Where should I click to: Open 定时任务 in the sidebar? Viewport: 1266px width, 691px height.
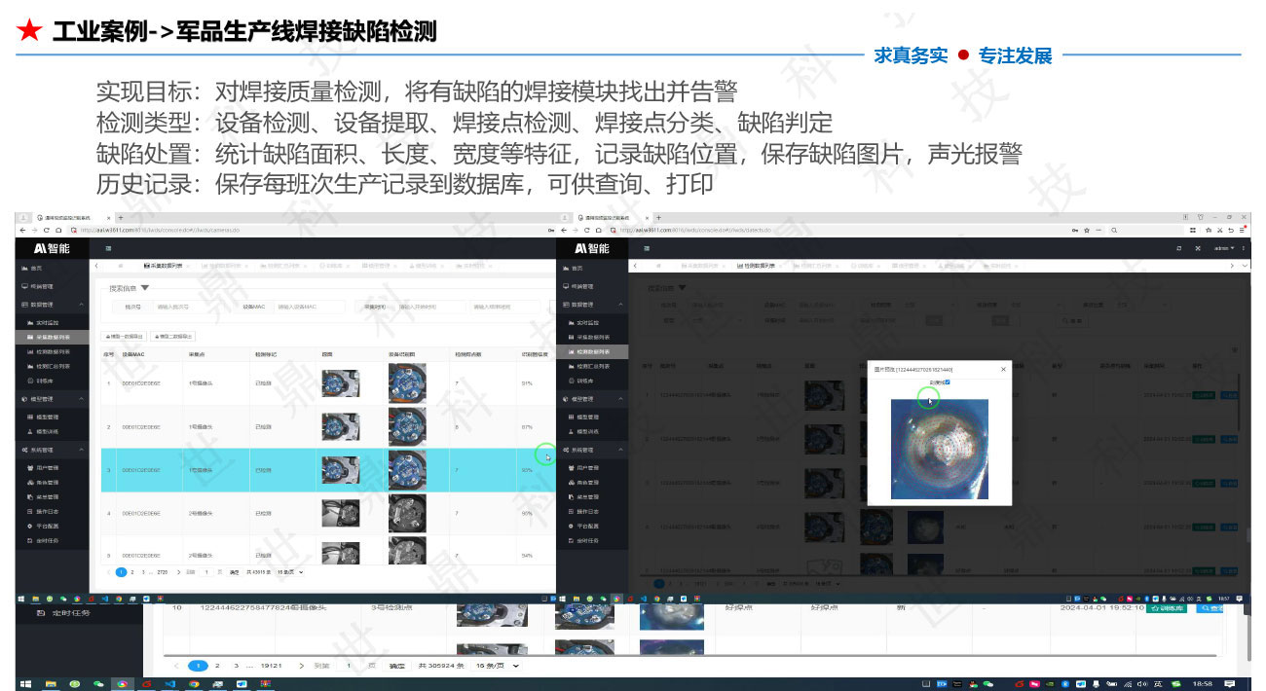click(49, 543)
